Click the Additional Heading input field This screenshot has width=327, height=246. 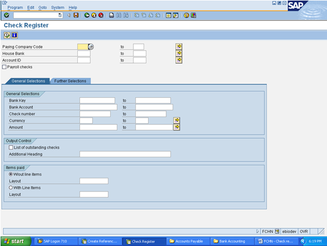pyautogui.click(x=125, y=154)
